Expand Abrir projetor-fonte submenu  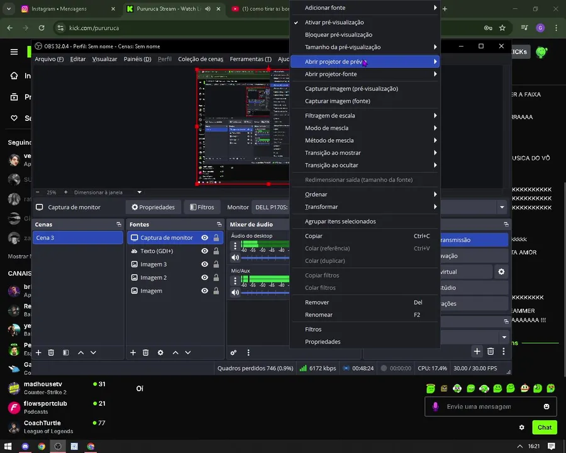(x=365, y=74)
